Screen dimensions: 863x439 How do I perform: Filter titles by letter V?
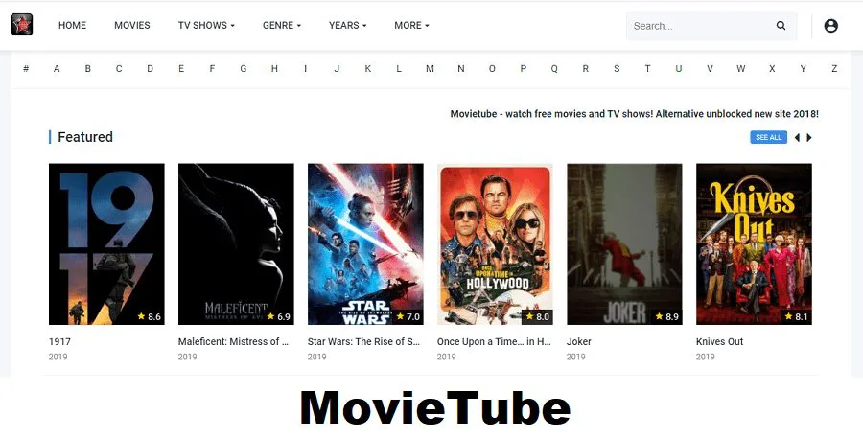coord(710,69)
